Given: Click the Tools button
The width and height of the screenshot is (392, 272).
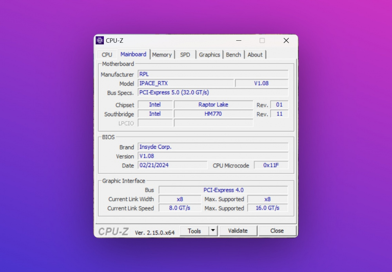Looking at the screenshot, I should pos(194,231).
